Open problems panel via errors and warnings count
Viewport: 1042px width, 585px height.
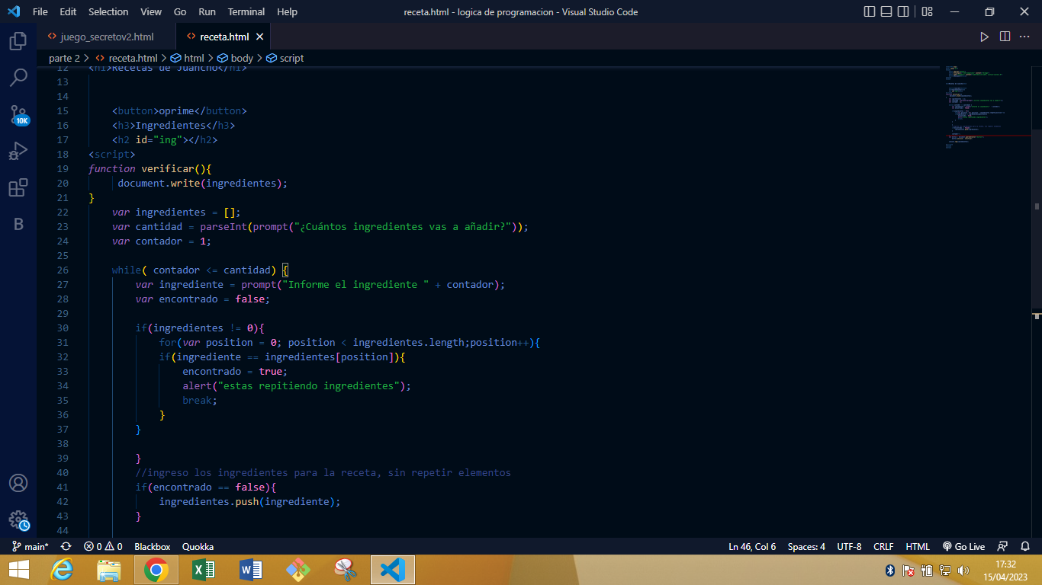103,546
